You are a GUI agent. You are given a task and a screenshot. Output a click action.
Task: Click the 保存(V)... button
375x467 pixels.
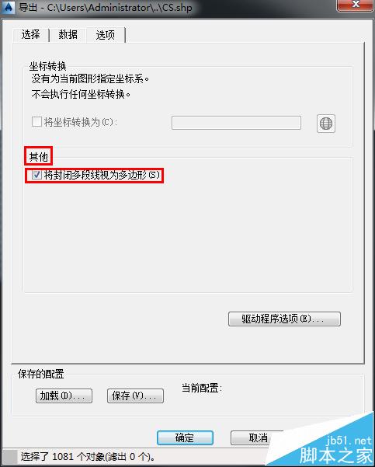coord(135,396)
